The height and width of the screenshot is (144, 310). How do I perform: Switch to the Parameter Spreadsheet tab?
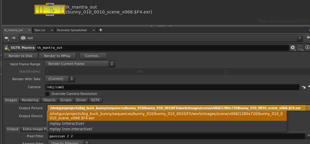72,30
